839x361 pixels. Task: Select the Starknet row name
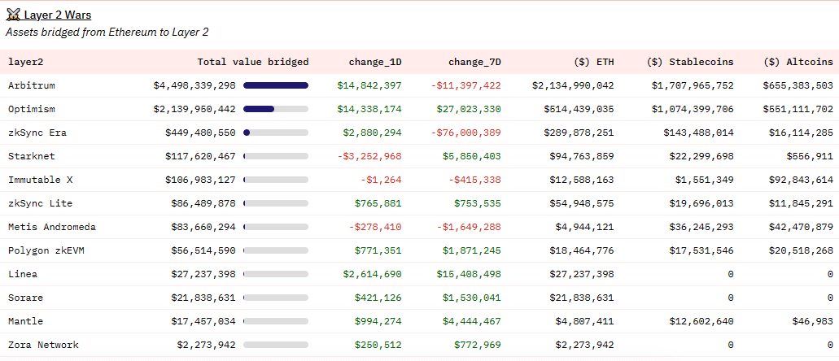click(x=32, y=156)
